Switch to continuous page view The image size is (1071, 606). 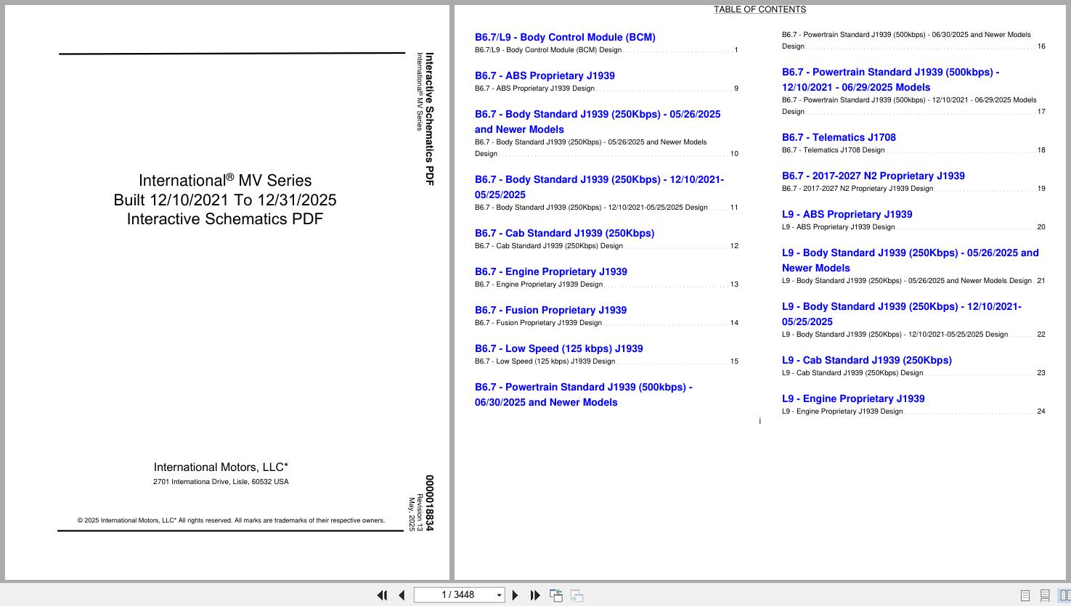pyautogui.click(x=1045, y=595)
